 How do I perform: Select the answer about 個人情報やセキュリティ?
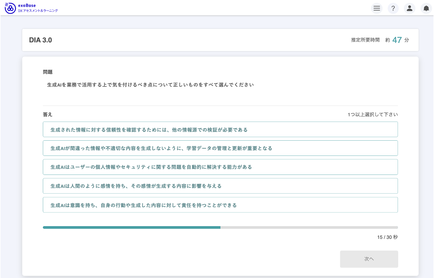(x=220, y=167)
